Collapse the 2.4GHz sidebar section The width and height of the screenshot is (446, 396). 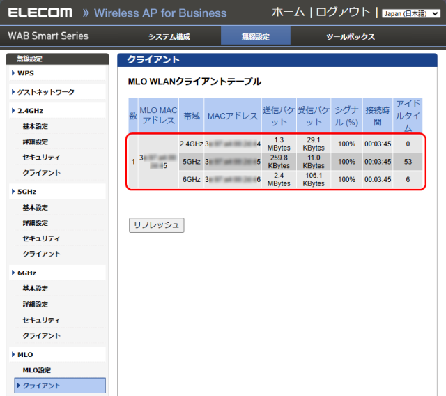click(57, 111)
